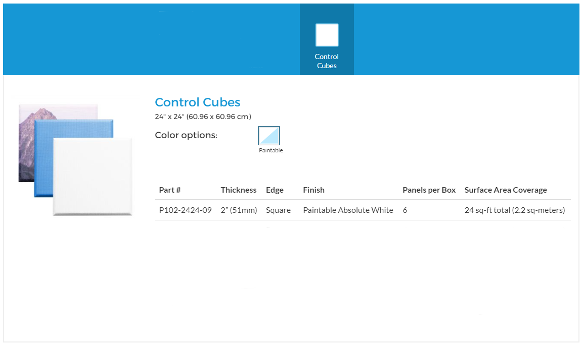Click the panels per box value 6
583x345 pixels.
(405, 210)
